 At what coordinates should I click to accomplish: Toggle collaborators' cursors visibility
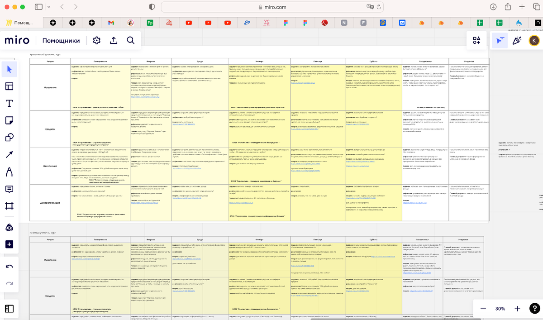coord(500,40)
